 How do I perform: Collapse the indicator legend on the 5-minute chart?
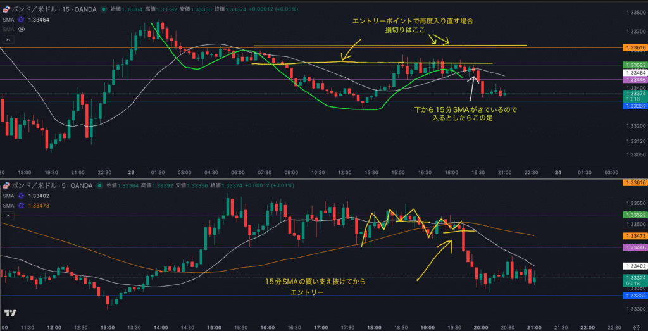pos(8,216)
